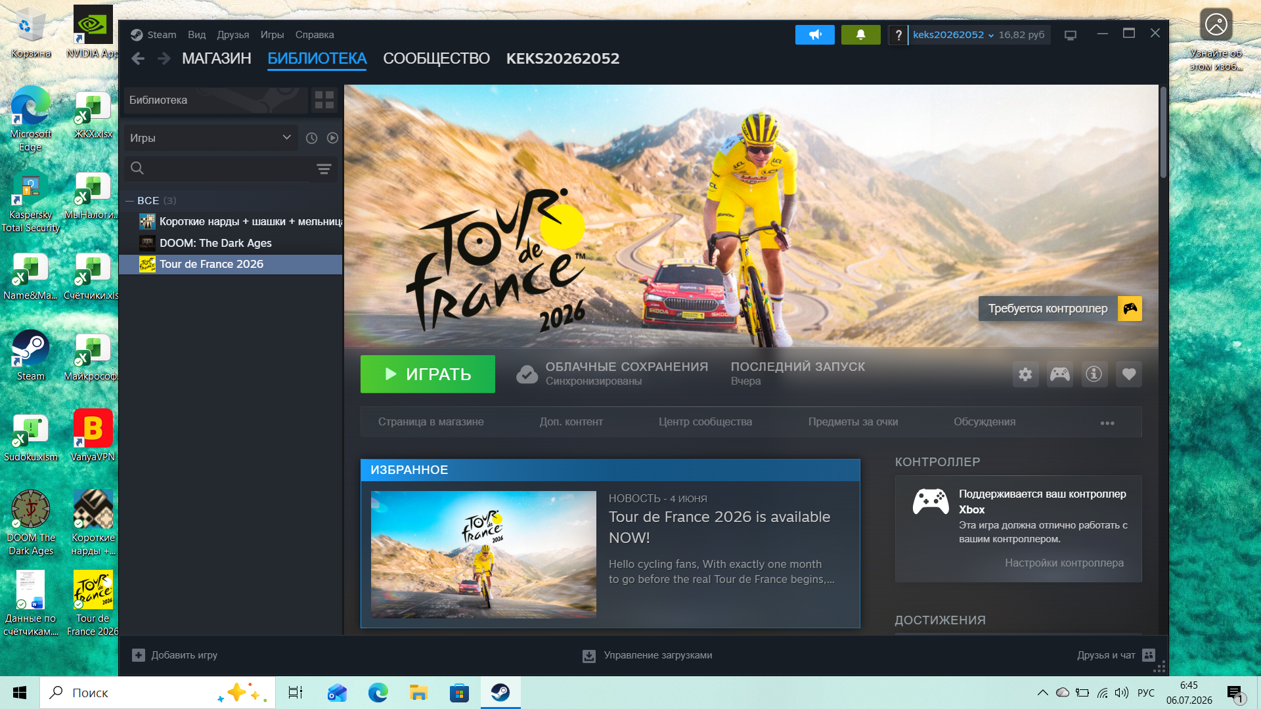The image size is (1261, 709).
Task: Open the Друзья menu
Action: tap(233, 35)
